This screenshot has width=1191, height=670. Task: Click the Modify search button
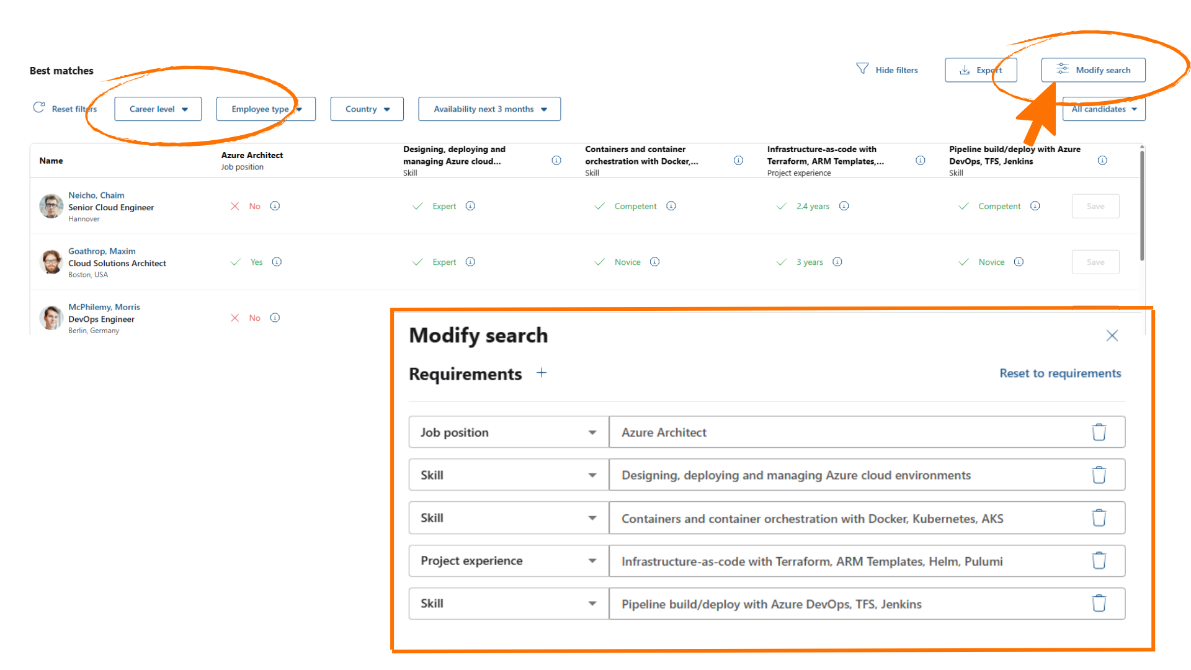click(x=1094, y=70)
